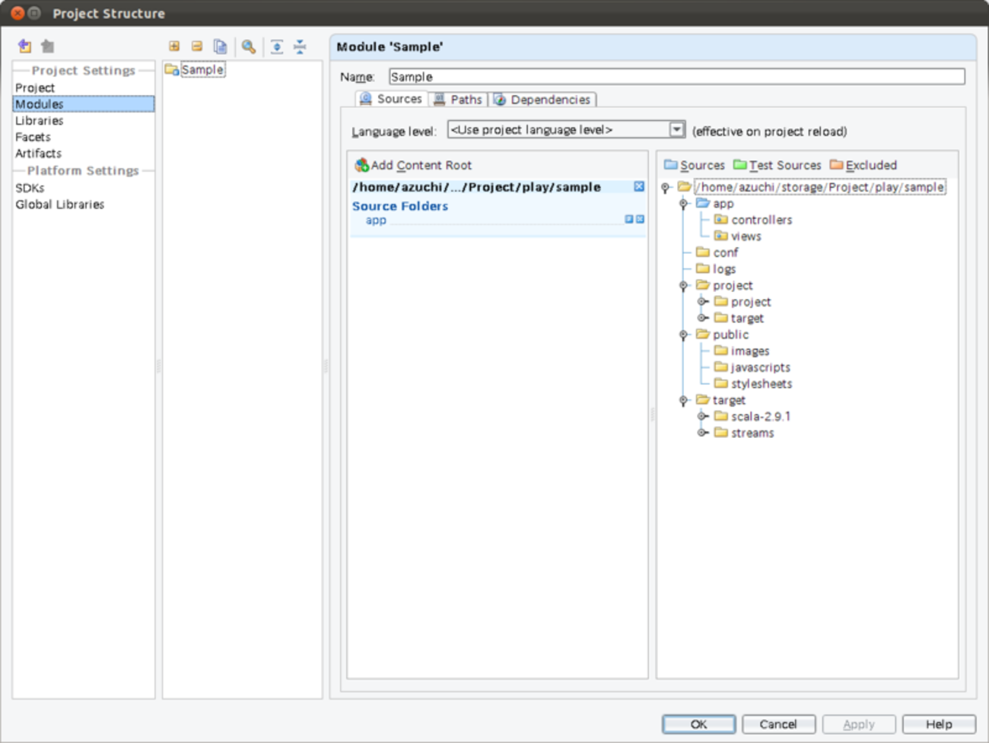
Task: Collapse the public folder tree node
Action: [x=683, y=335]
